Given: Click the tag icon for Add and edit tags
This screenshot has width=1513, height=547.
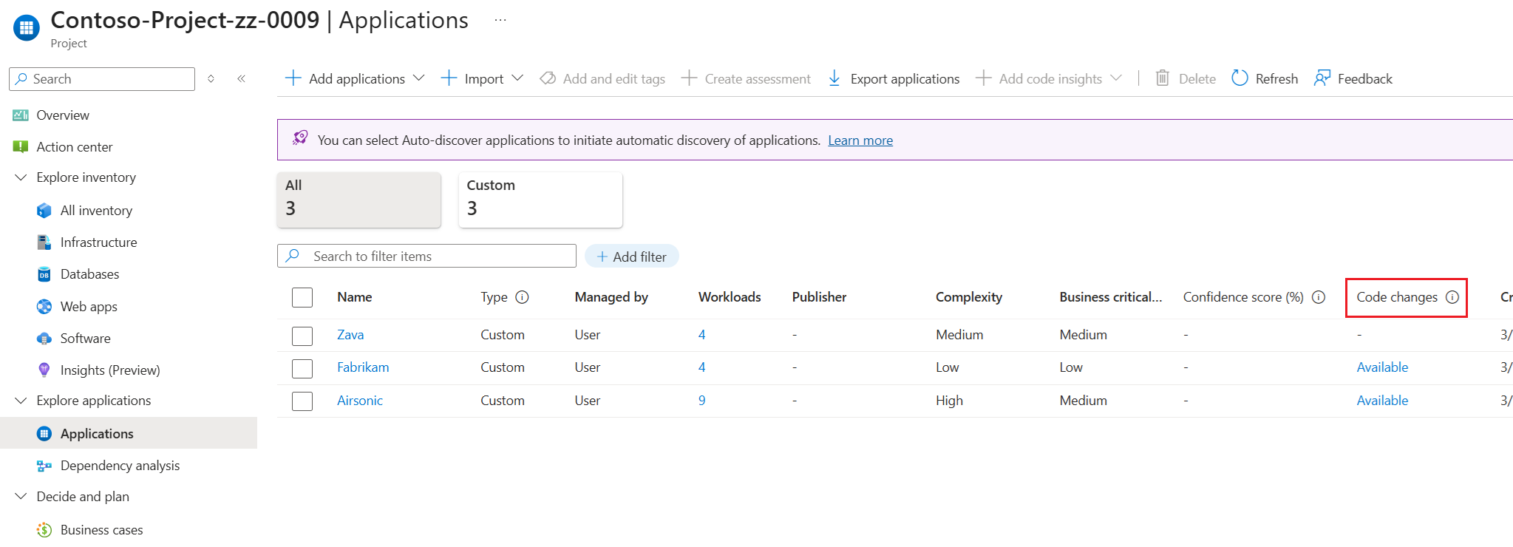Looking at the screenshot, I should pyautogui.click(x=548, y=78).
